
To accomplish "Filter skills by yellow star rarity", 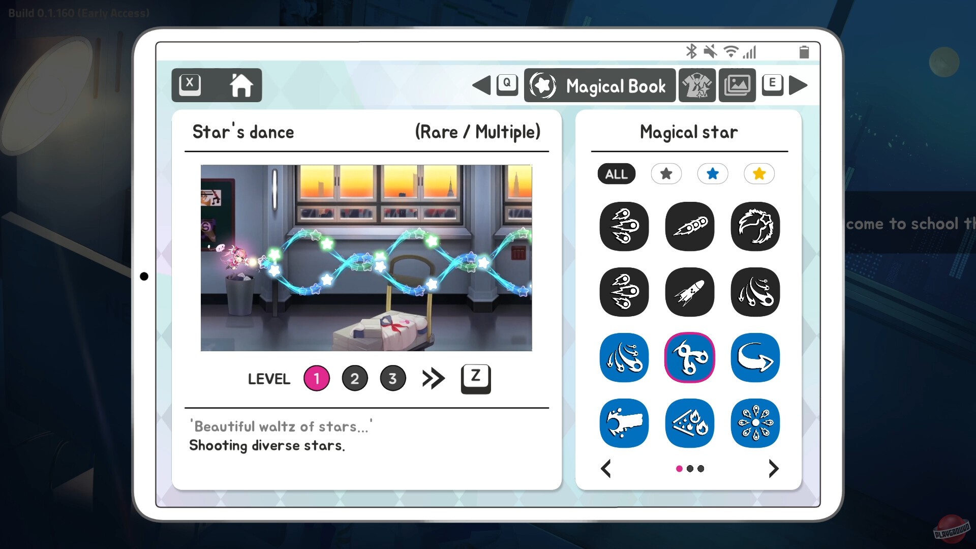I will coord(758,174).
